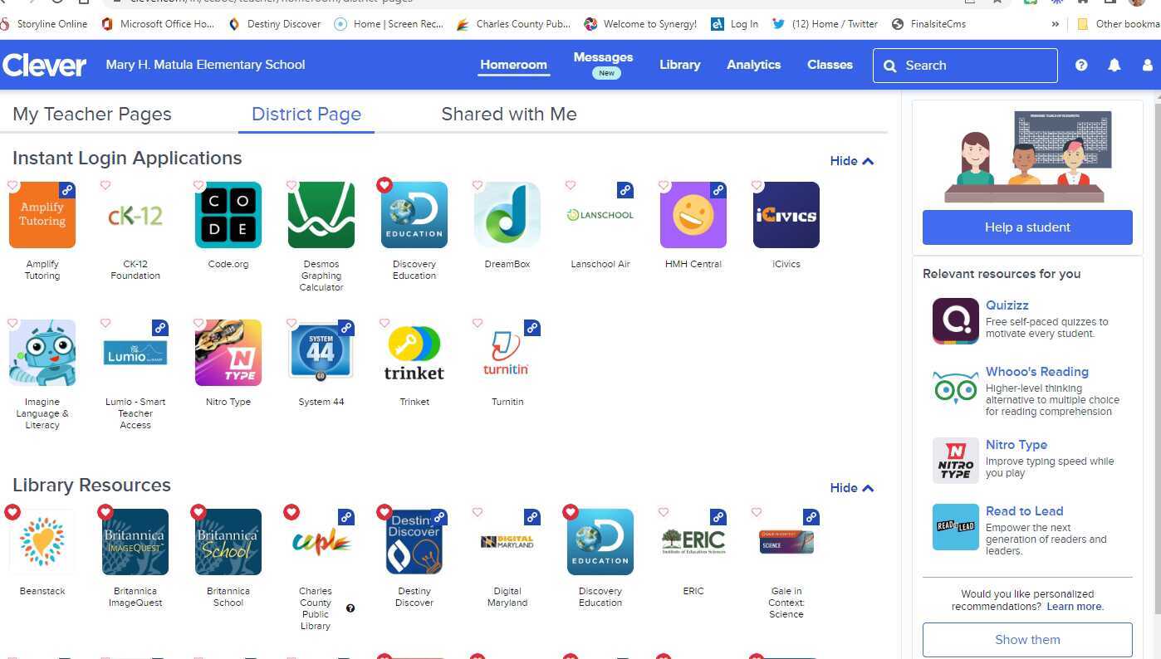This screenshot has width=1161, height=659.
Task: Open Gale in Context: Science
Action: 786,542
